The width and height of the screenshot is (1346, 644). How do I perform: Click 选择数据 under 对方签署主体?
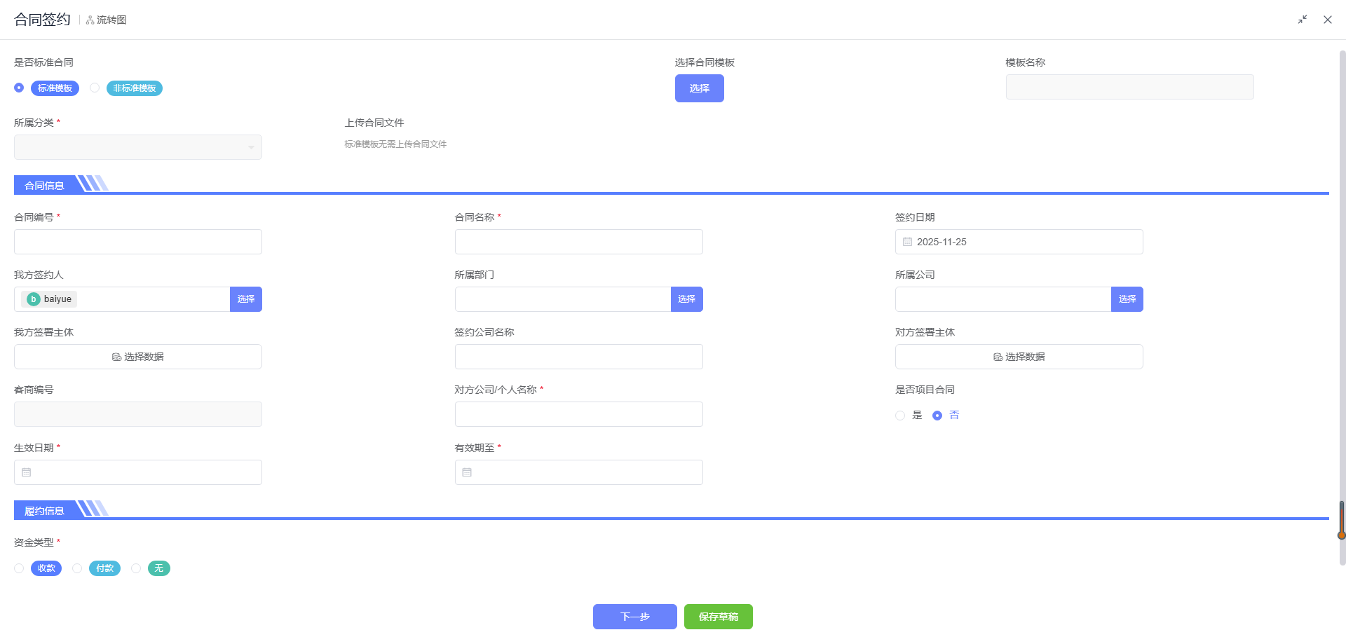1019,357
